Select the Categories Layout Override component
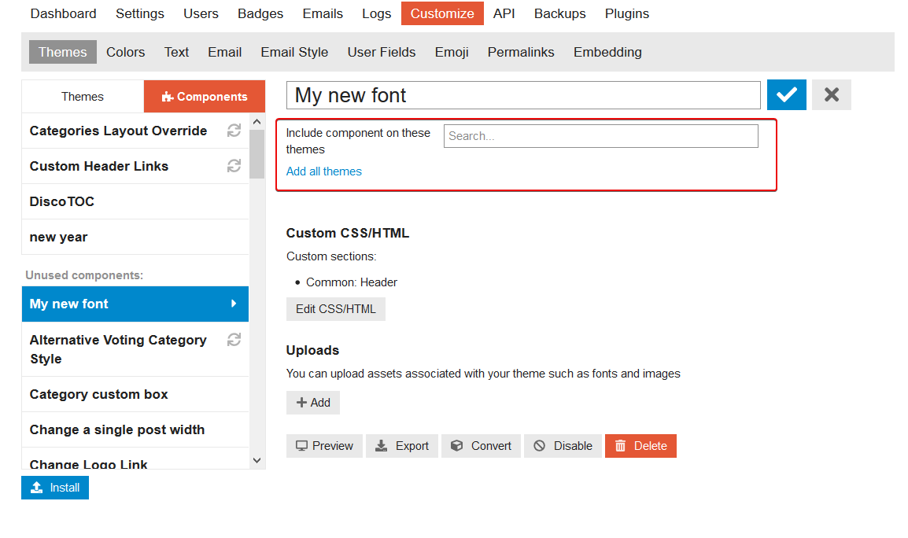Viewport: 908px width, 538px height. coord(135,131)
